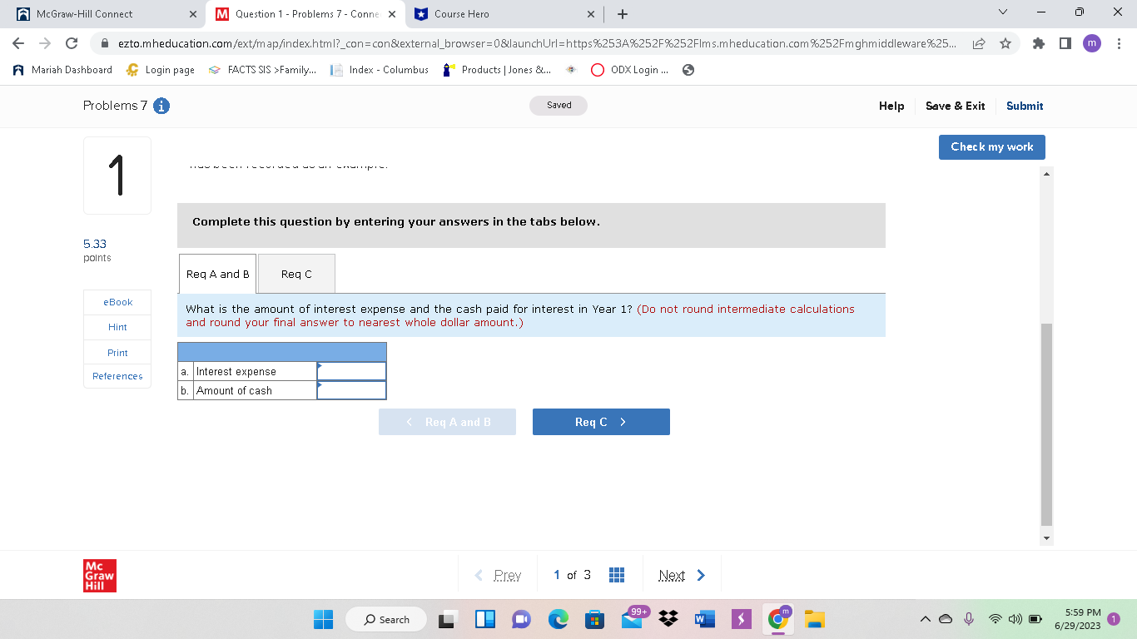Open the Problems 7 info icon
This screenshot has height=639, width=1137.
tap(161, 106)
